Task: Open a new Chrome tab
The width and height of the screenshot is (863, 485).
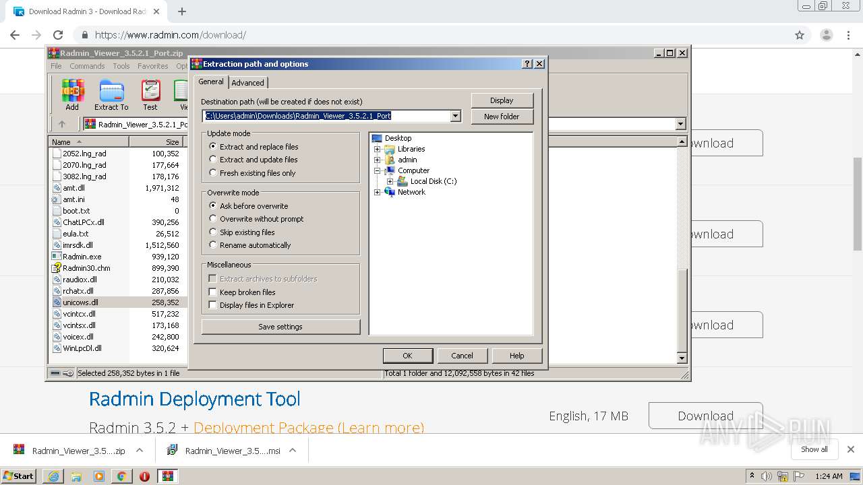Action: coord(181,11)
